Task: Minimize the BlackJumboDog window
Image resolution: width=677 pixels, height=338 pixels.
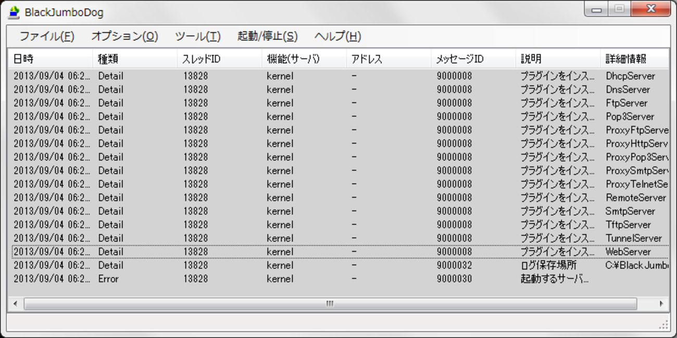Action: [596, 9]
